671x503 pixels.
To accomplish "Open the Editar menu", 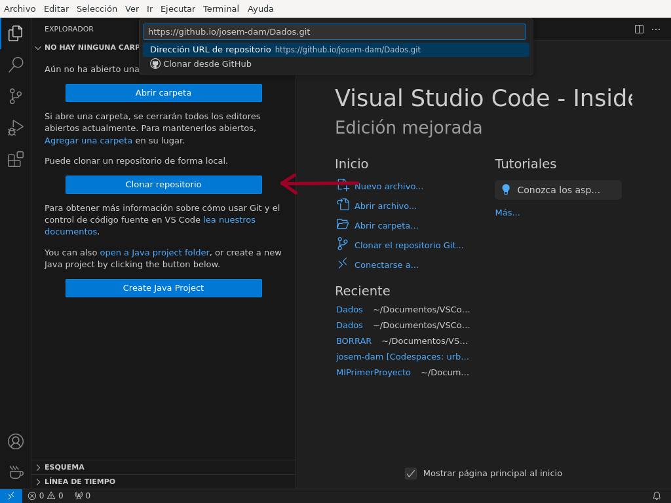I will point(56,9).
